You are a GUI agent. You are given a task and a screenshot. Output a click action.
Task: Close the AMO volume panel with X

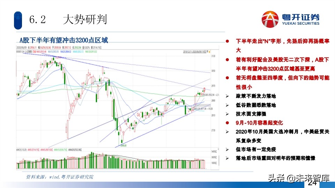coord(218,149)
